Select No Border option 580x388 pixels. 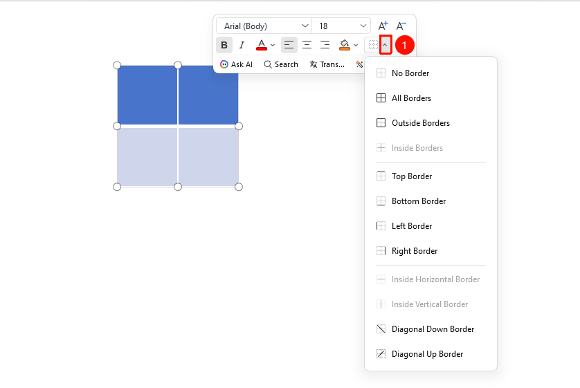pos(431,73)
